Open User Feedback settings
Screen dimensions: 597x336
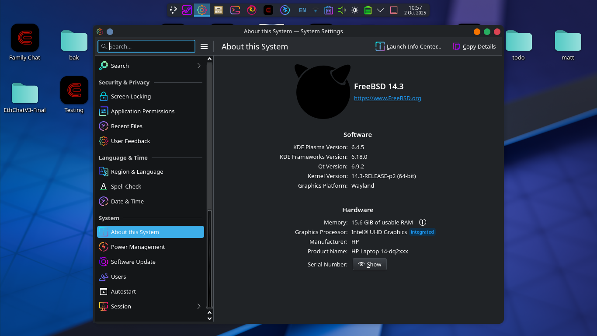130,141
